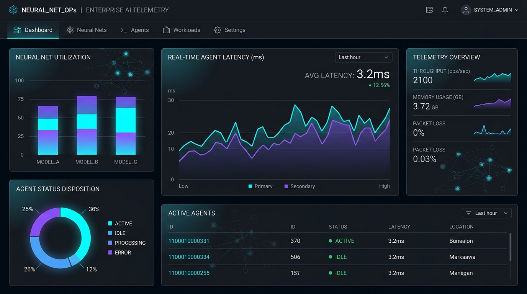
Task: Click the Settings gear icon
Action: [x=218, y=30]
